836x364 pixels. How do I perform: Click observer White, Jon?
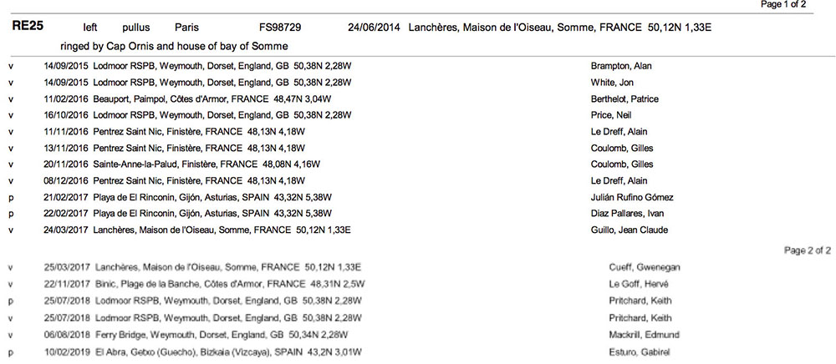pyautogui.click(x=612, y=83)
